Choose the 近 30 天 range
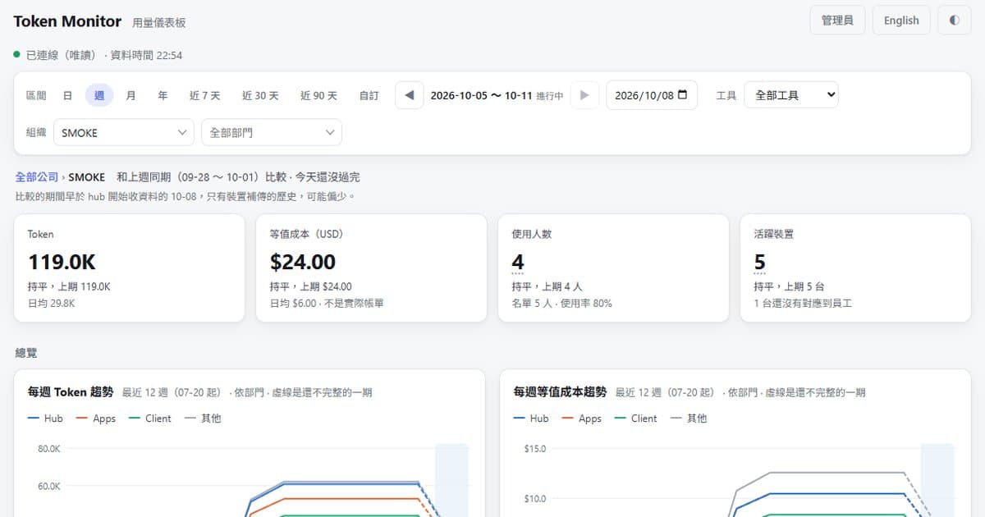The image size is (985, 517). 260,95
